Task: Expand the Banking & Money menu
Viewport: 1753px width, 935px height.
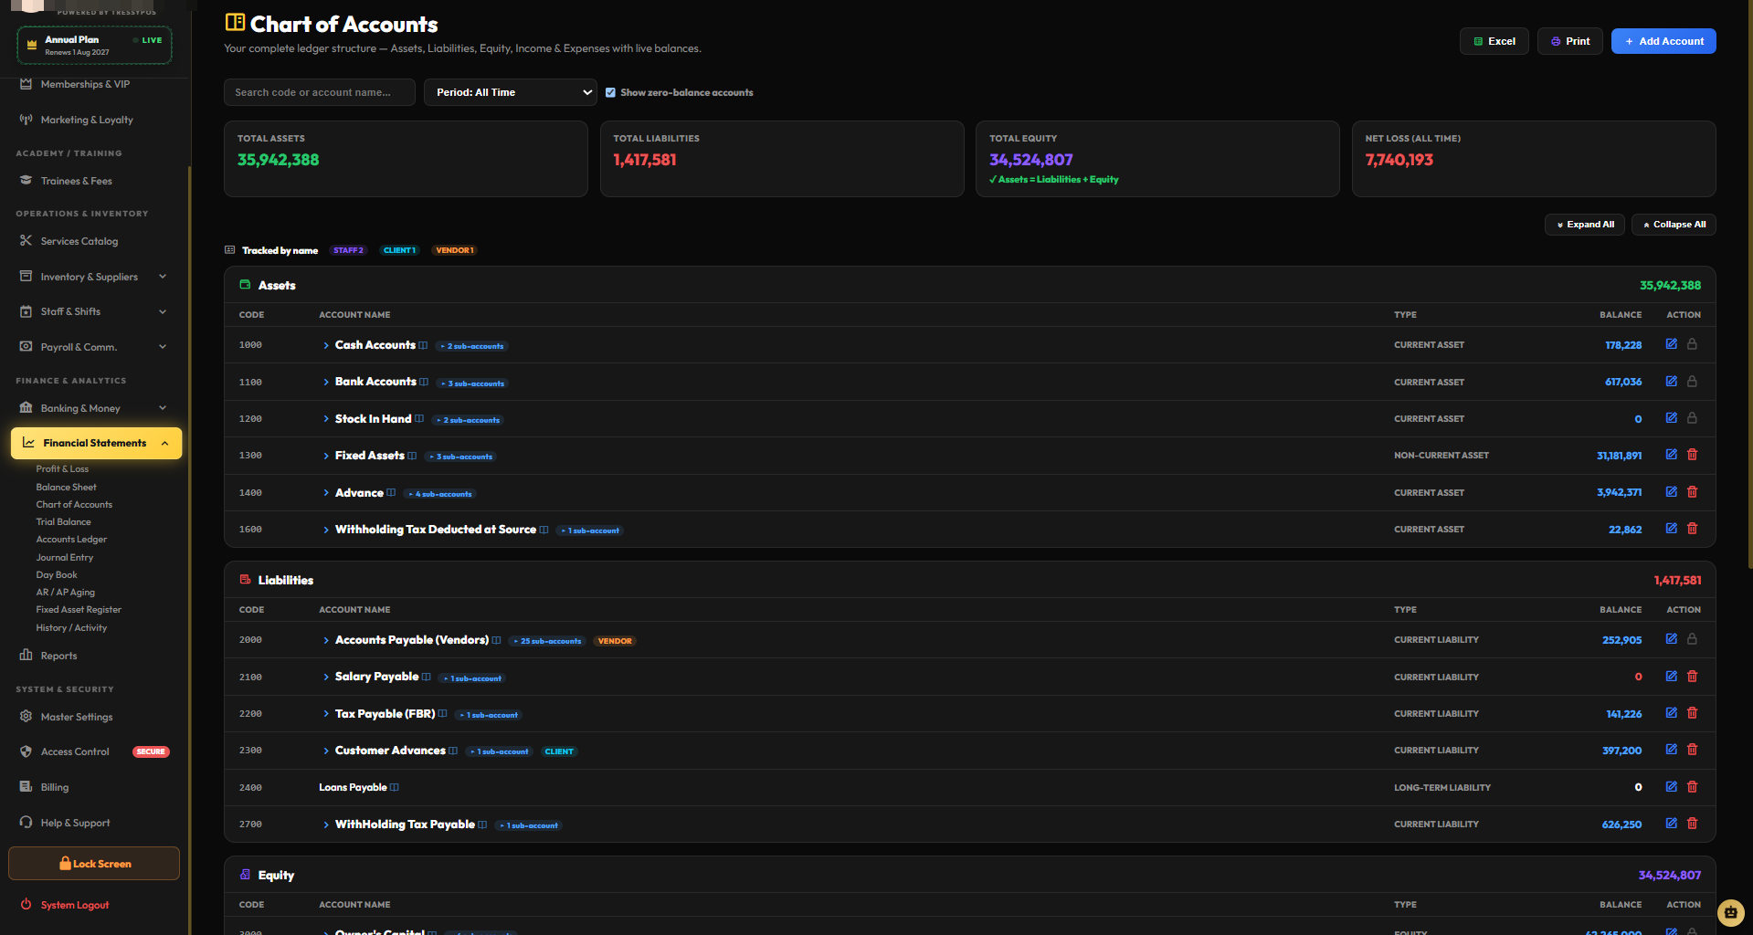Action: pos(94,408)
